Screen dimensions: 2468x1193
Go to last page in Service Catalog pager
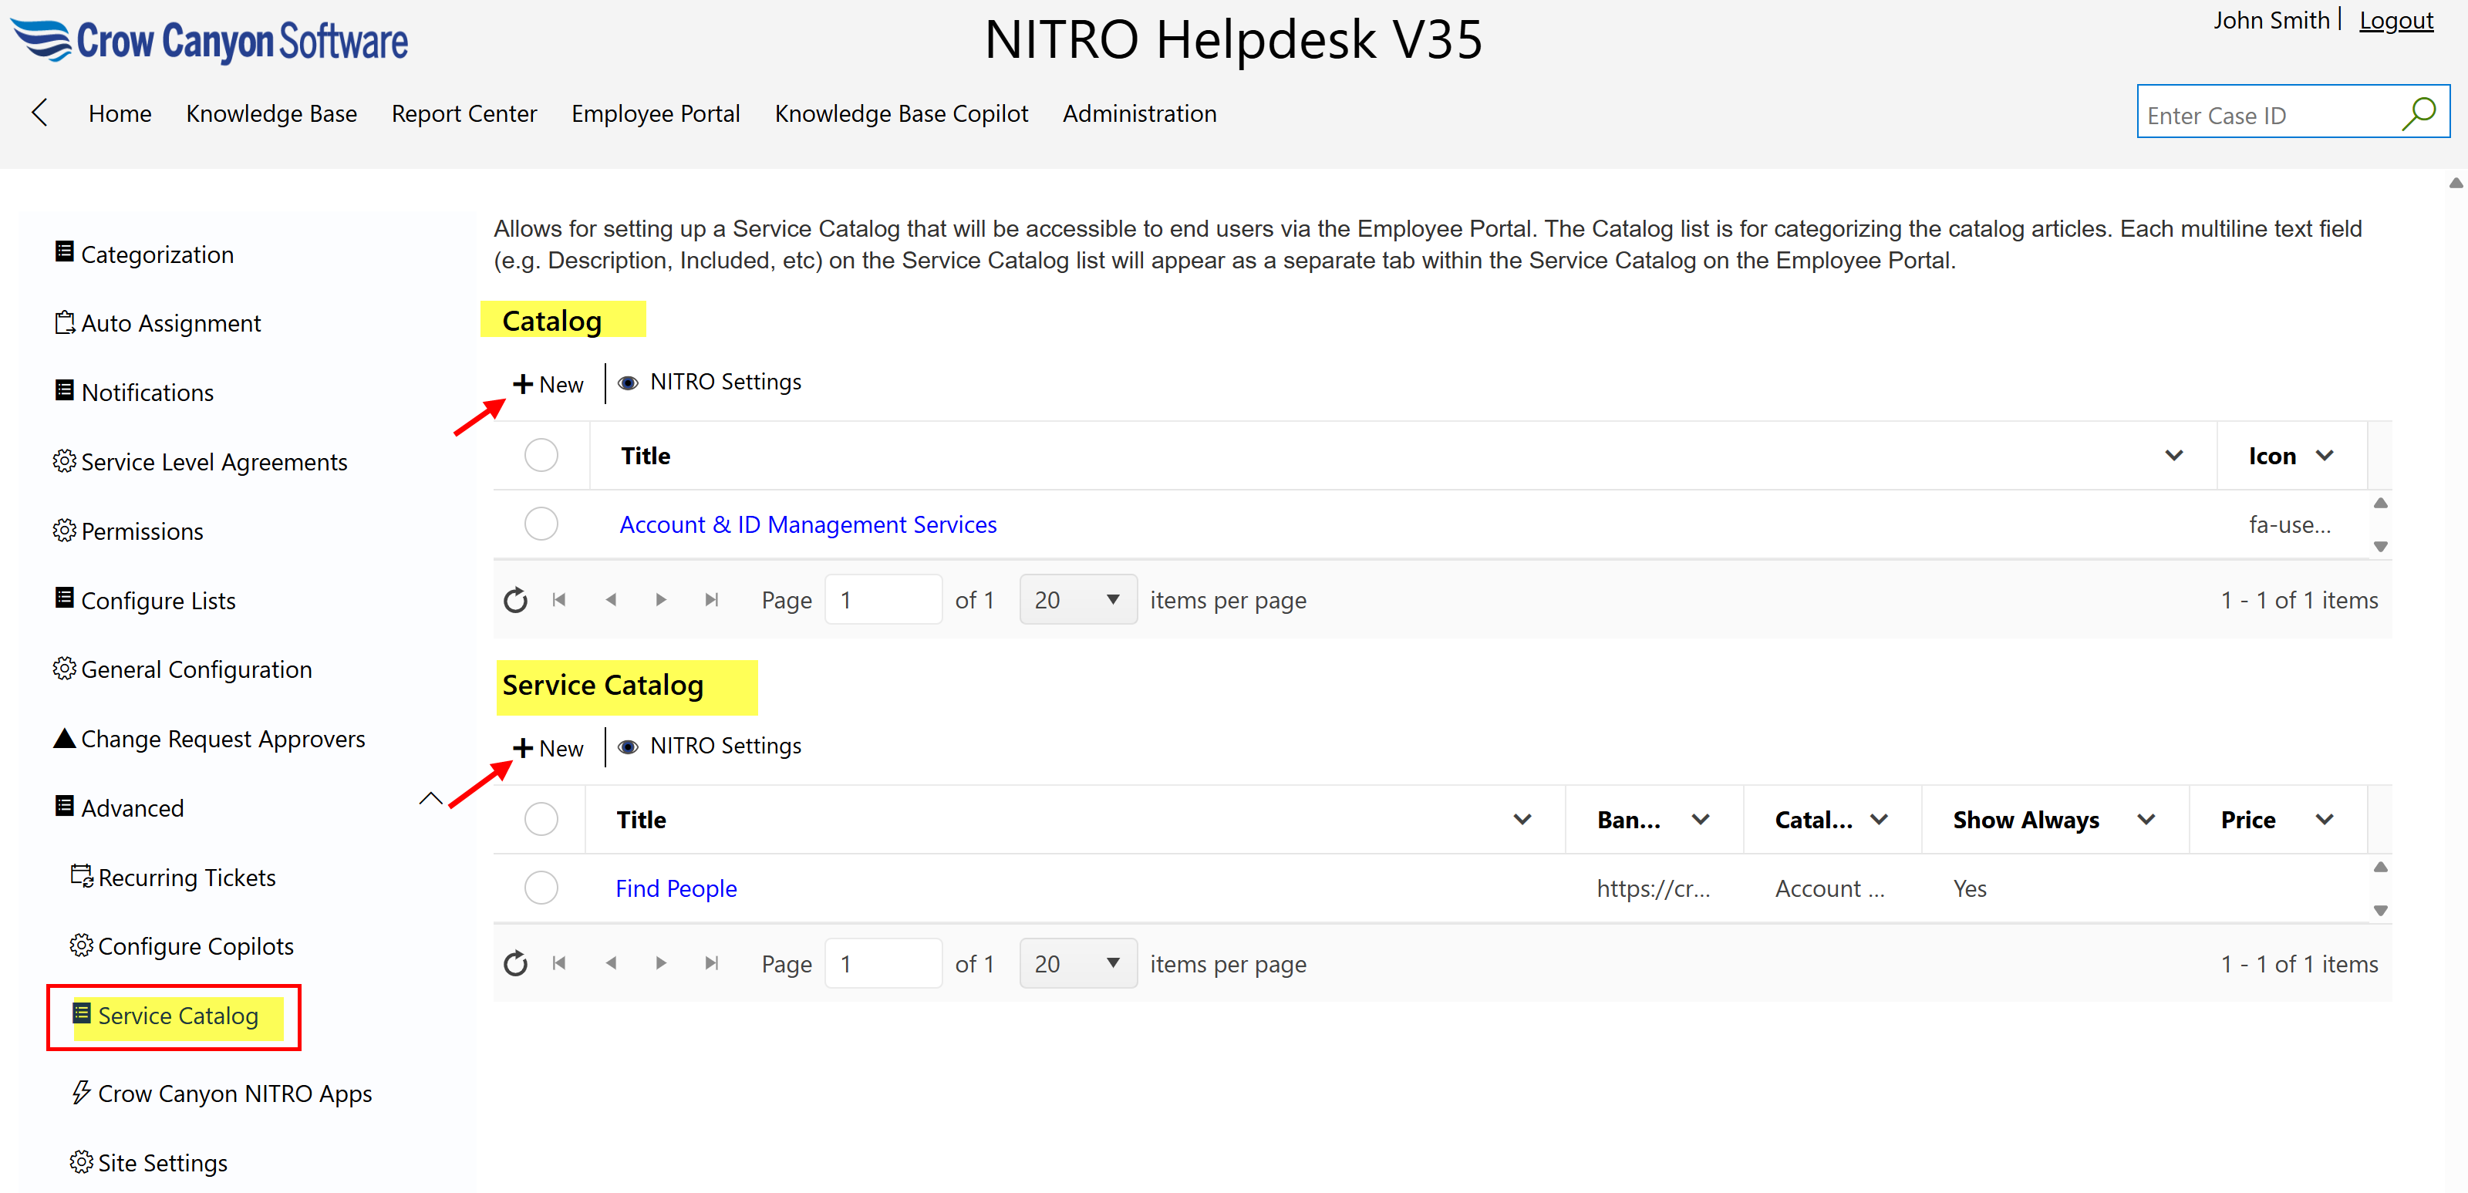pyautogui.click(x=711, y=963)
